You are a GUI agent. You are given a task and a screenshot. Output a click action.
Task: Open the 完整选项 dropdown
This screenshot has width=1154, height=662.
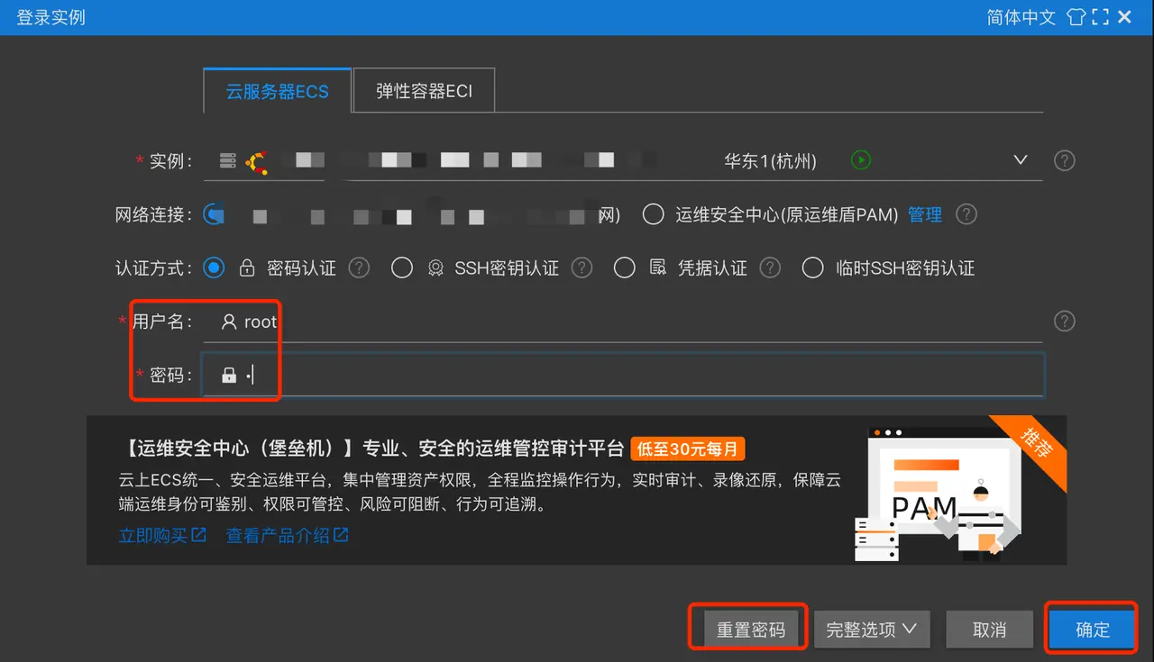871,630
